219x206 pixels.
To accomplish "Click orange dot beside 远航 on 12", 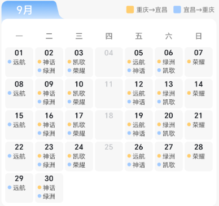I will (129, 93).
